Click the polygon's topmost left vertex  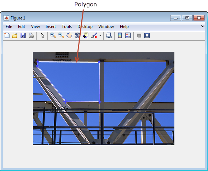coord(37,62)
